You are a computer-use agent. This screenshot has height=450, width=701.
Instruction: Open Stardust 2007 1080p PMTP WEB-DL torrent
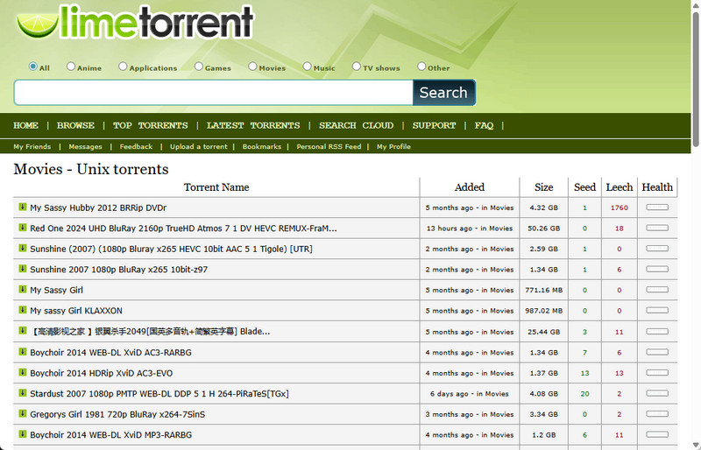(x=159, y=394)
